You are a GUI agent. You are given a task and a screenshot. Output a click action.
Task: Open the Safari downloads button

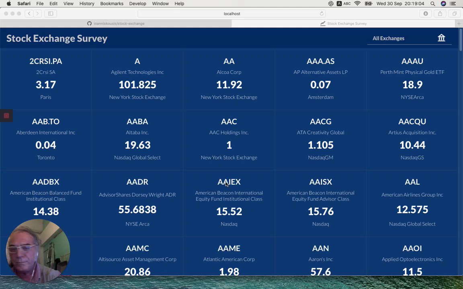coord(426,14)
